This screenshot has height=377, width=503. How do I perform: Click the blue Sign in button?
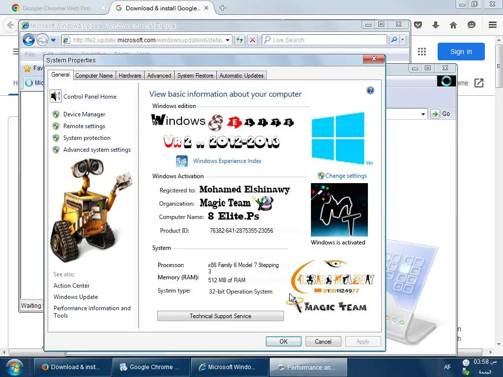461,52
